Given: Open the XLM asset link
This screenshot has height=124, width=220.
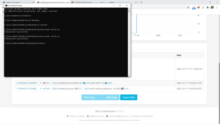Looking at the screenshot, I should (x=126, y=89).
